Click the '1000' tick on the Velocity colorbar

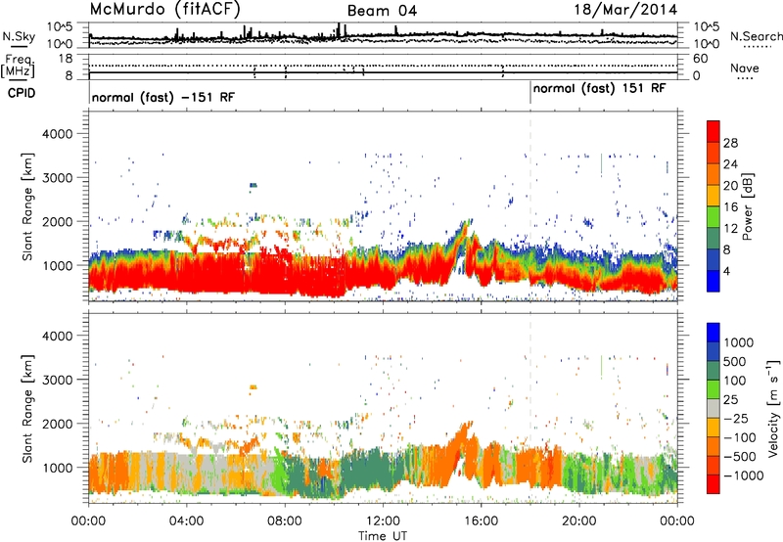(739, 342)
